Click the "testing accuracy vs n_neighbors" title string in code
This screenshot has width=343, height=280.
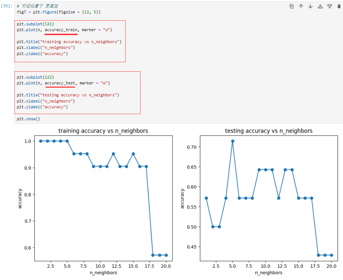tap(79, 95)
